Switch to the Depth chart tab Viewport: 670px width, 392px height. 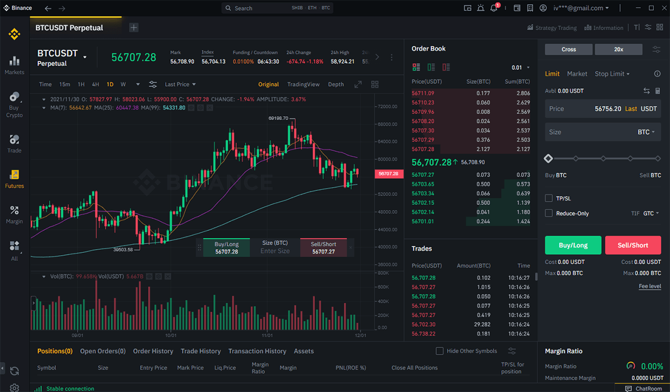336,84
